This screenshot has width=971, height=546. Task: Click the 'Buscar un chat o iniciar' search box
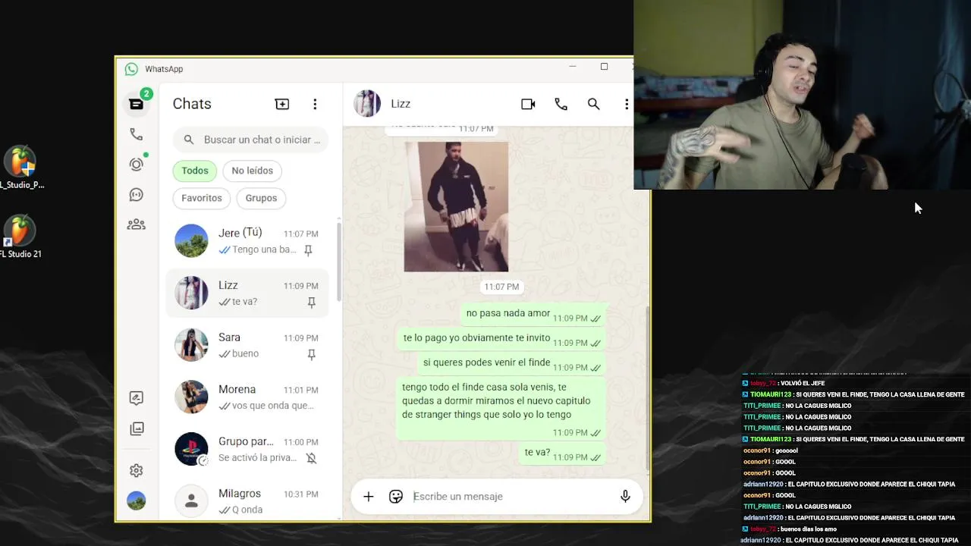pos(250,140)
